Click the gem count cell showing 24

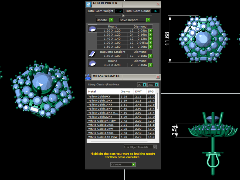(132, 35)
